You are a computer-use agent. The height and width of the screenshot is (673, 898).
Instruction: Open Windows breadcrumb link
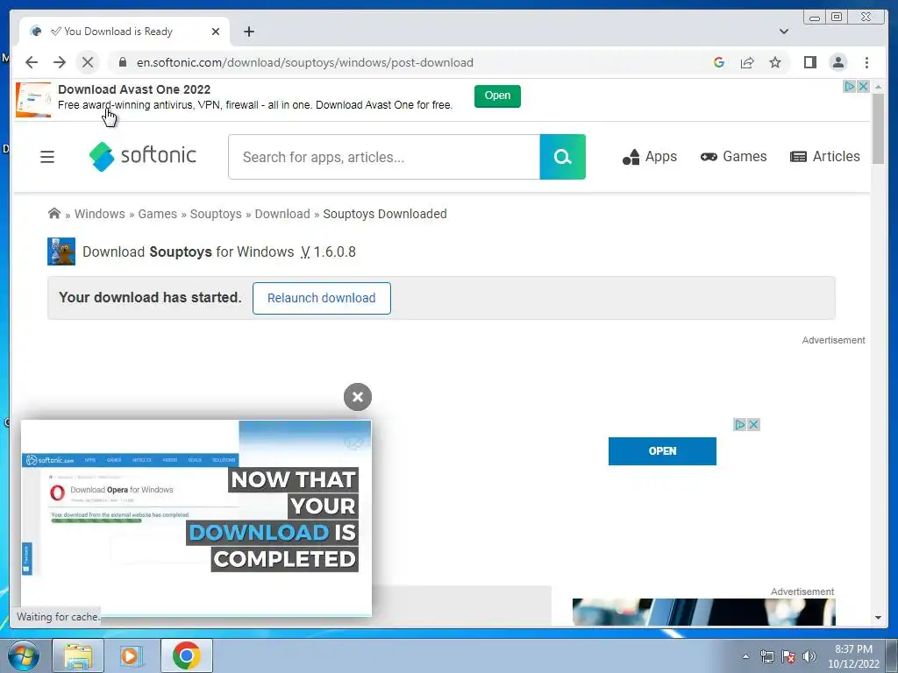click(100, 214)
